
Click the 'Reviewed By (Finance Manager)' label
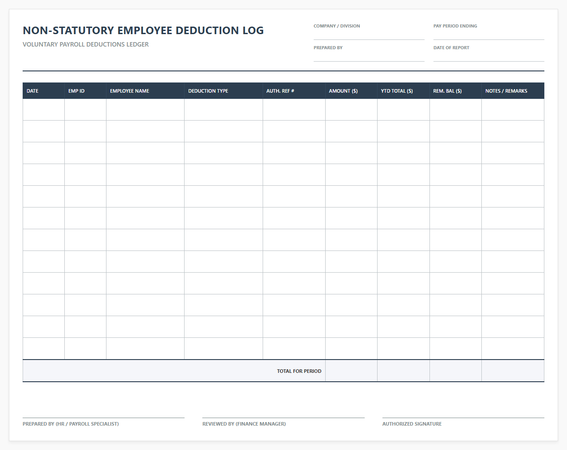(244, 424)
